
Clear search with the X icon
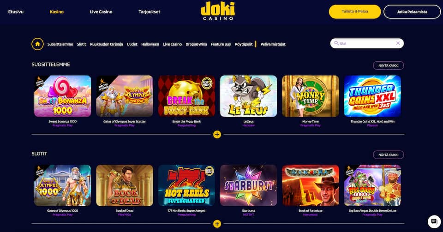[x=398, y=43]
